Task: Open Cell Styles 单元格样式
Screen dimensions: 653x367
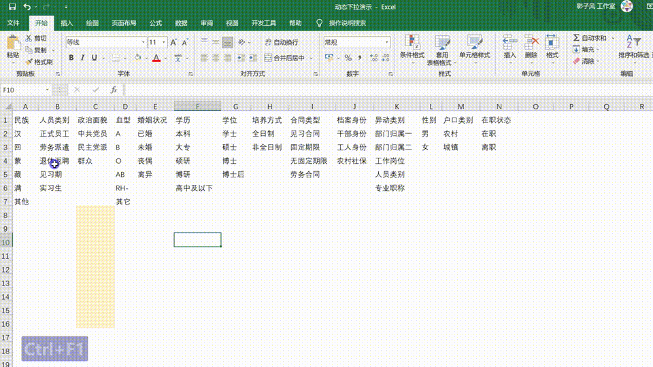Action: (x=474, y=49)
